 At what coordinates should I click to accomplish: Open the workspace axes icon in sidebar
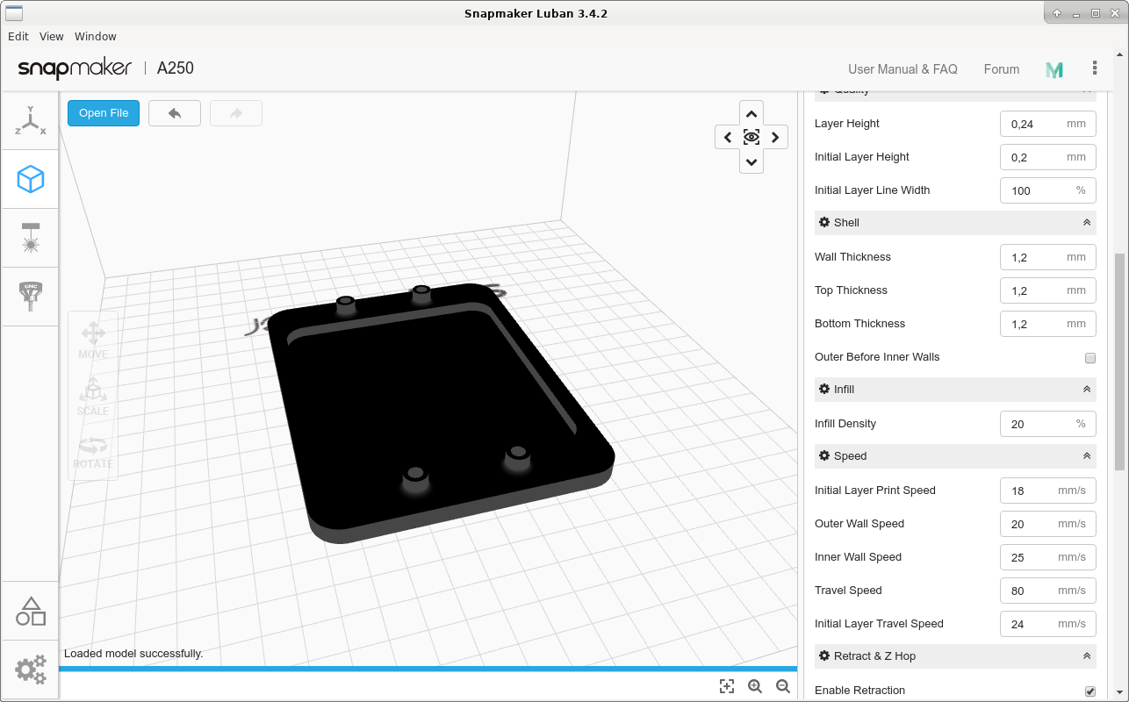point(31,121)
